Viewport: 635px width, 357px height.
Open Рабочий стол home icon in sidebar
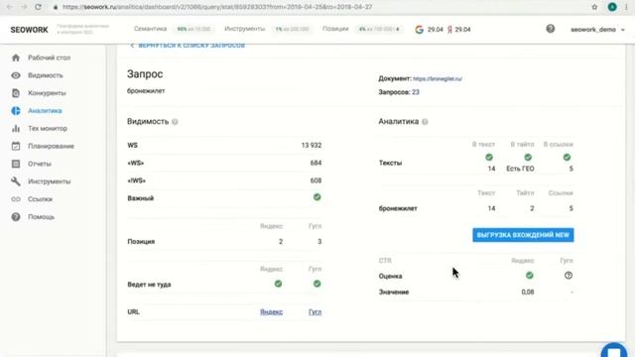pos(16,58)
